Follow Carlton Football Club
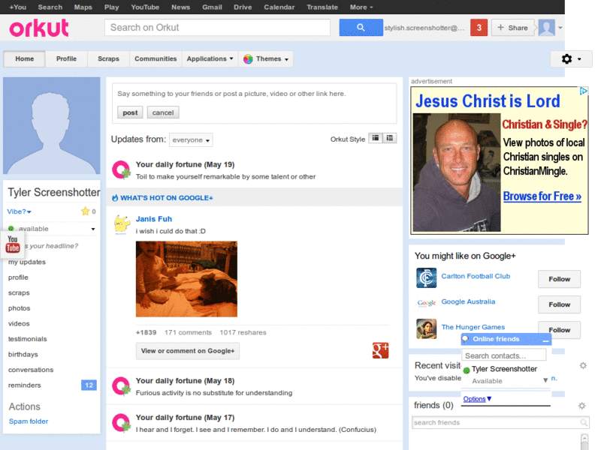The image size is (601, 450). [x=559, y=279]
